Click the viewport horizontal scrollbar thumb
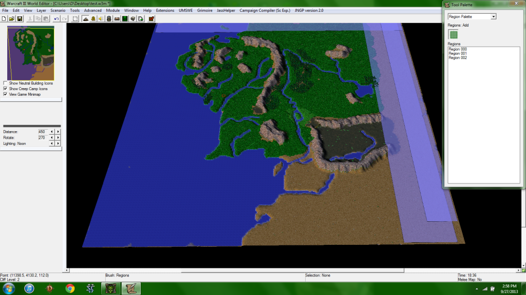This screenshot has height=295, width=526. (x=292, y=270)
